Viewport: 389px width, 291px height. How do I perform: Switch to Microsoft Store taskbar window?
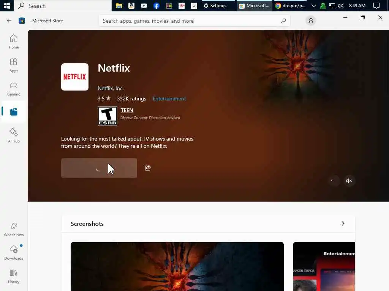tap(254, 5)
